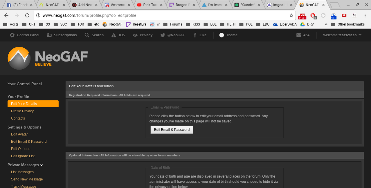Open the KISS bookmark folder
Screen dimensions: 371x188
tap(193, 24)
